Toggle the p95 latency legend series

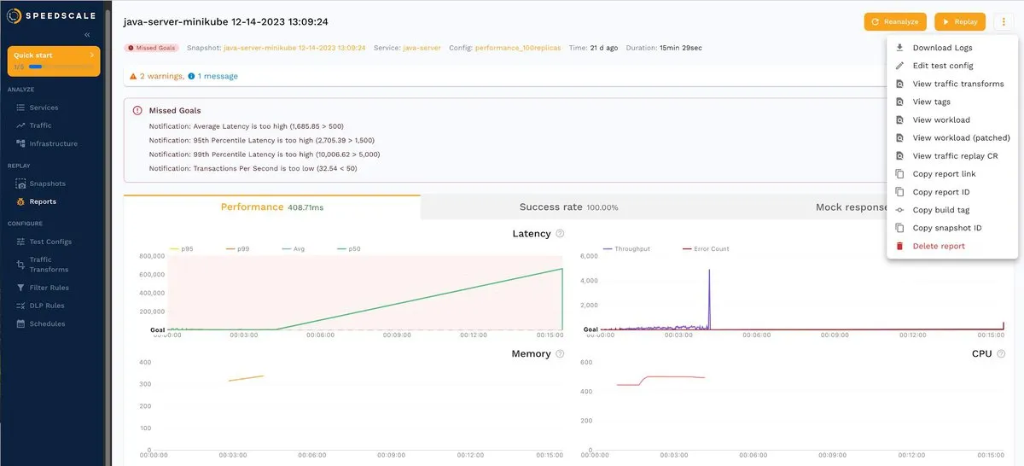[182, 249]
